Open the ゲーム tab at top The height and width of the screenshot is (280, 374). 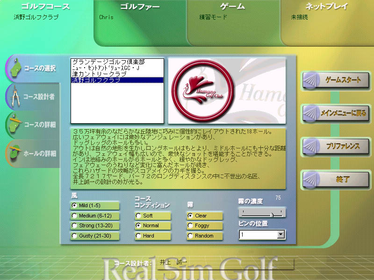[x=233, y=7]
